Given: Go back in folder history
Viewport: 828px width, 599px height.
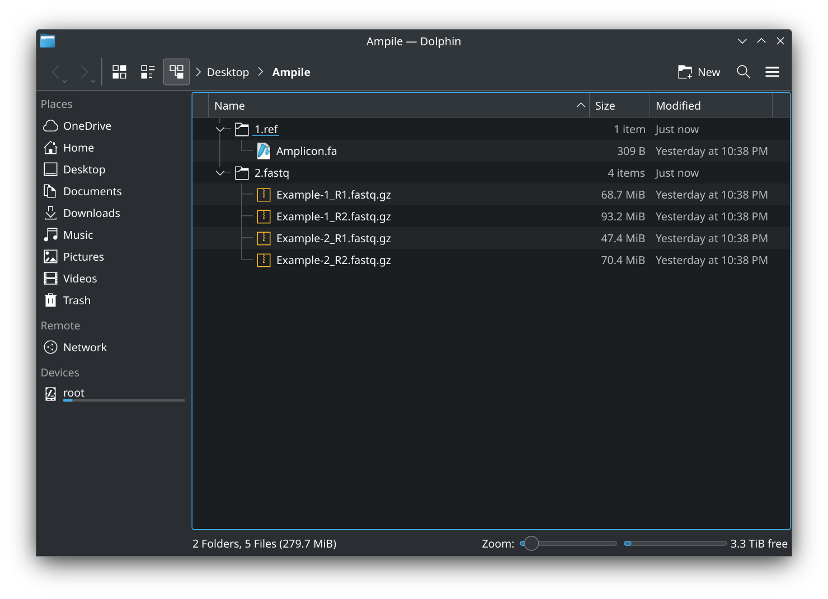Looking at the screenshot, I should pyautogui.click(x=55, y=72).
